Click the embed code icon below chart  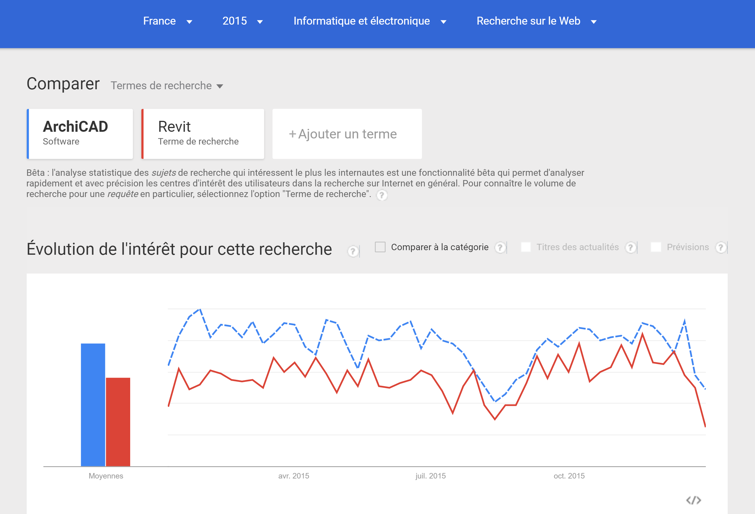click(693, 500)
